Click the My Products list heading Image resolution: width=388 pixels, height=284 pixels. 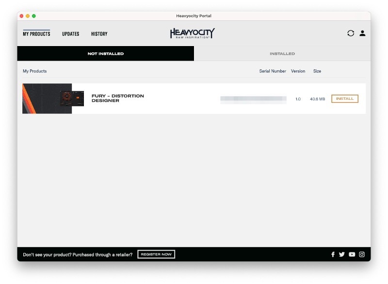coord(34,71)
